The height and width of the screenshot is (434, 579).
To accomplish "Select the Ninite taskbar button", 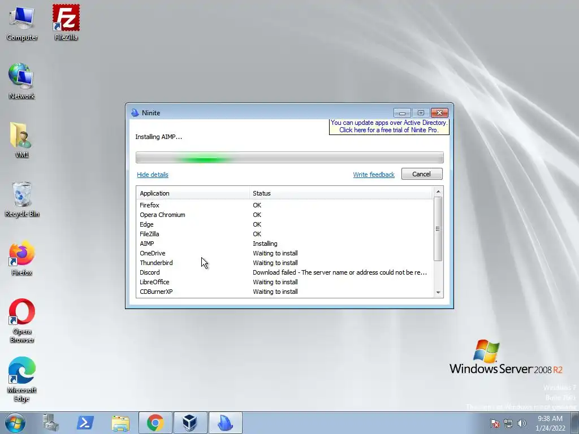I will coord(225,423).
